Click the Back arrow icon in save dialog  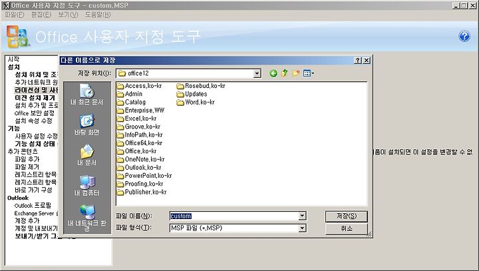[x=273, y=73]
